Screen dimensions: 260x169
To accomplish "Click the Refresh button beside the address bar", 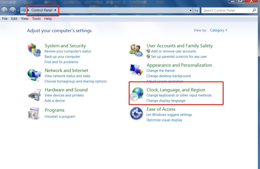I will click(196, 10).
